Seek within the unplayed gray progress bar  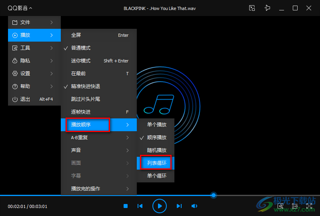(x=268, y=195)
